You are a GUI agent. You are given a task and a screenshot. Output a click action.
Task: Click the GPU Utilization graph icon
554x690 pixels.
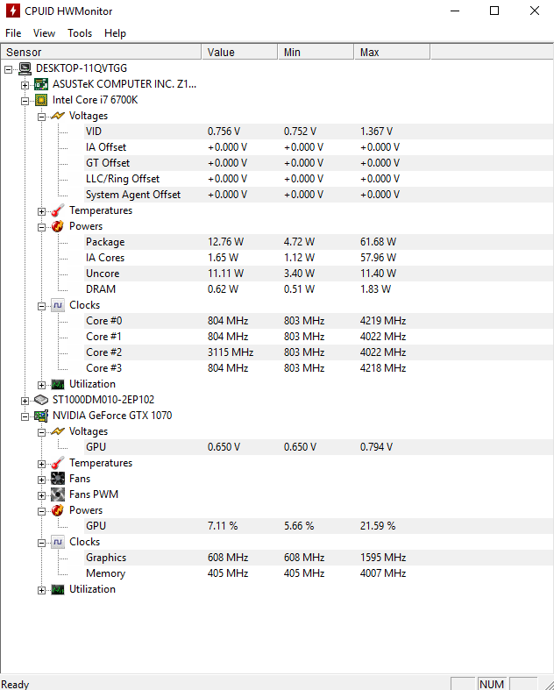(58, 589)
